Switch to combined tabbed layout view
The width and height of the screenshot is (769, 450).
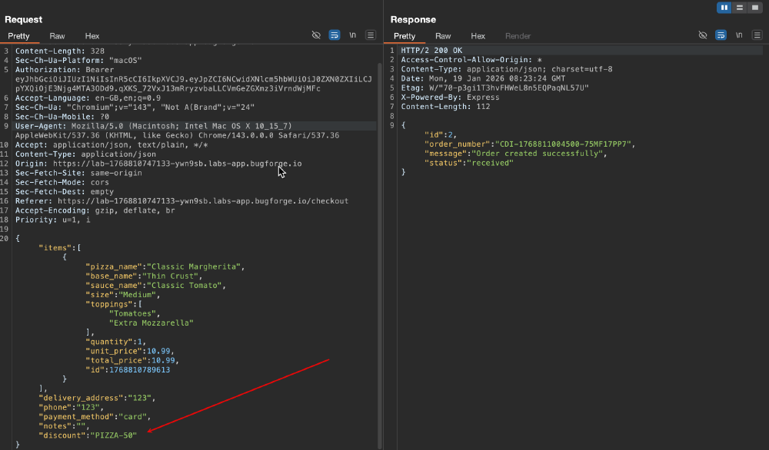tap(755, 8)
